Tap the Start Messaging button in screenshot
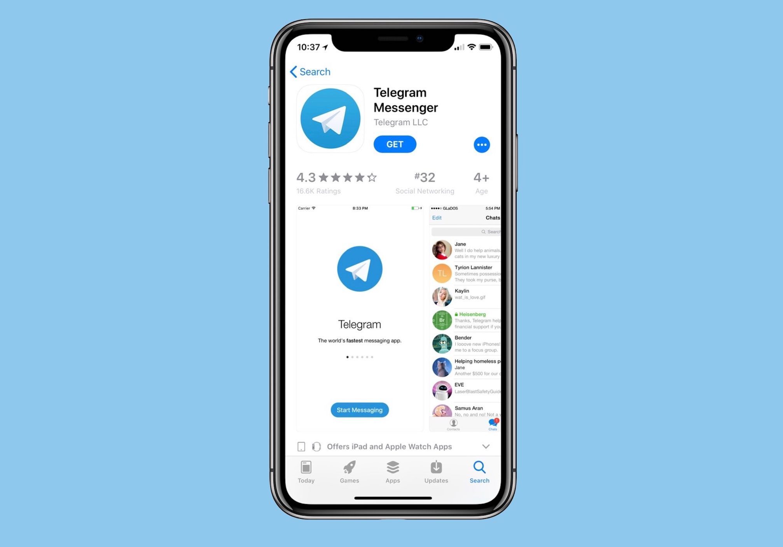Image resolution: width=783 pixels, height=547 pixels. coord(359,410)
